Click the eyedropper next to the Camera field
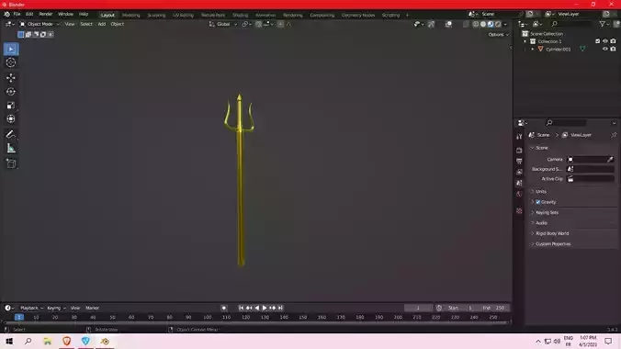This screenshot has width=621, height=349. (610, 159)
